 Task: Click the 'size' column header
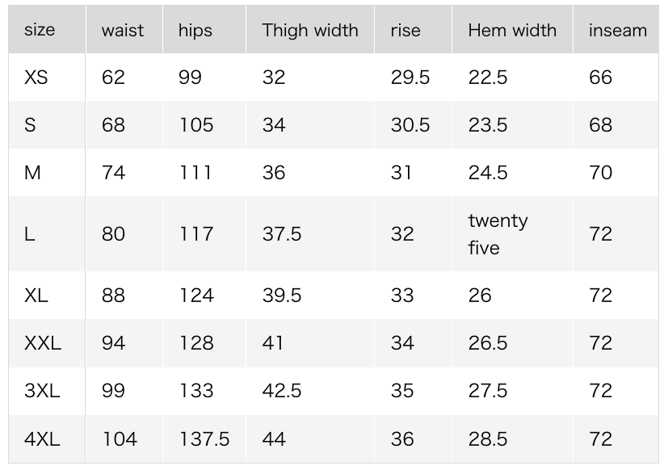point(47,30)
